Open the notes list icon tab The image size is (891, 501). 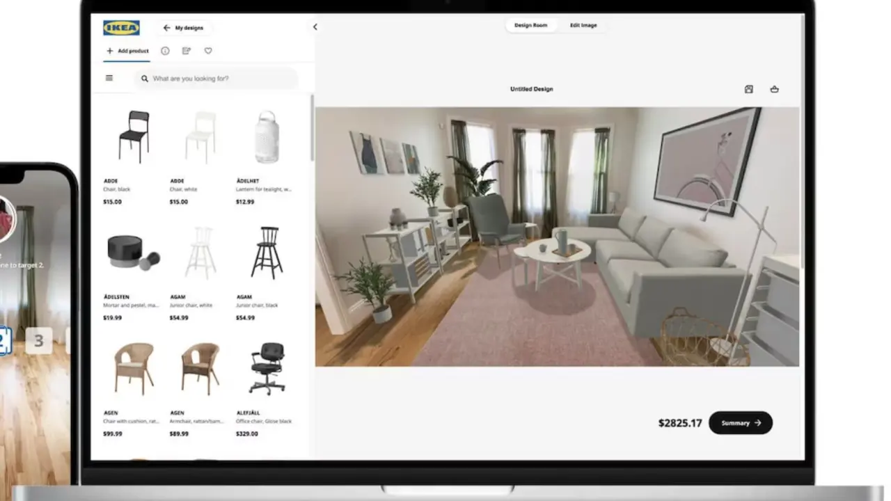point(186,51)
